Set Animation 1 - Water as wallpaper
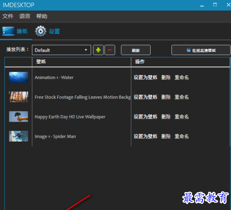The height and width of the screenshot is (210, 231). (146, 77)
